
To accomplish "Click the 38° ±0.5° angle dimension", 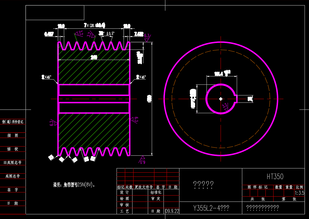I will [x=106, y=33].
